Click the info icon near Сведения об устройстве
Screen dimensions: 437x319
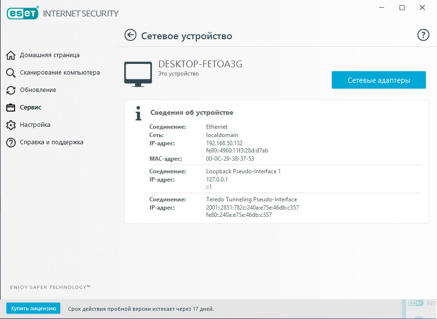(x=138, y=113)
